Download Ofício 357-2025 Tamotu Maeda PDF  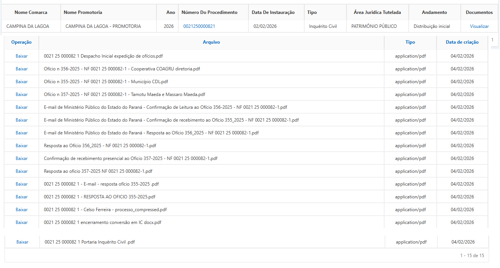21,94
